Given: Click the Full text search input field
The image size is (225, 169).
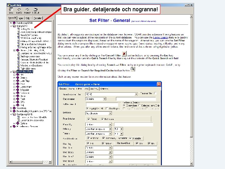Looking at the screenshot, I should pos(102,105).
